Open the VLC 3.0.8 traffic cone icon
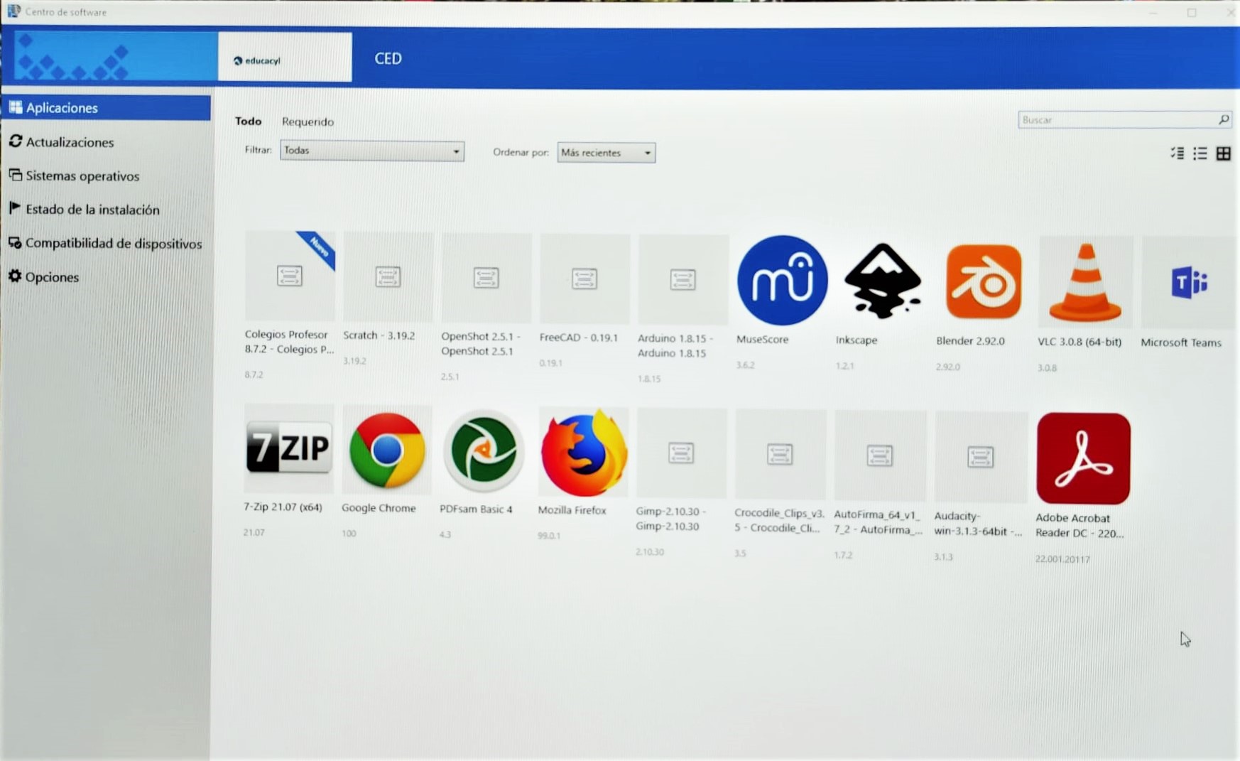The height and width of the screenshot is (761, 1240). 1085,283
